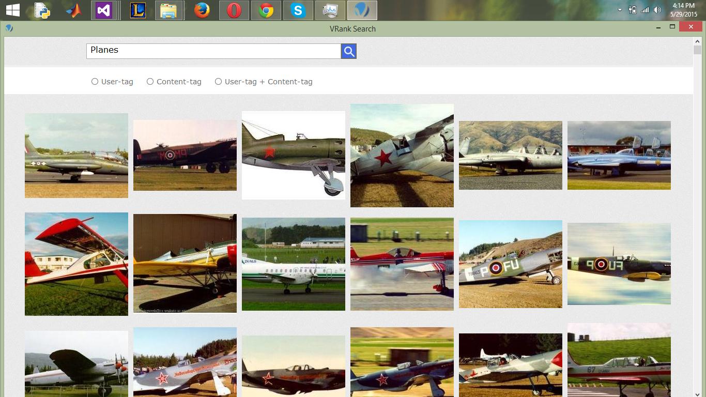Click the vertical scrollbar thumb
706x397 pixels.
click(697, 50)
